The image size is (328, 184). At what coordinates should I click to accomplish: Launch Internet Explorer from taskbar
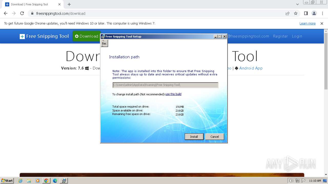tap(20, 181)
